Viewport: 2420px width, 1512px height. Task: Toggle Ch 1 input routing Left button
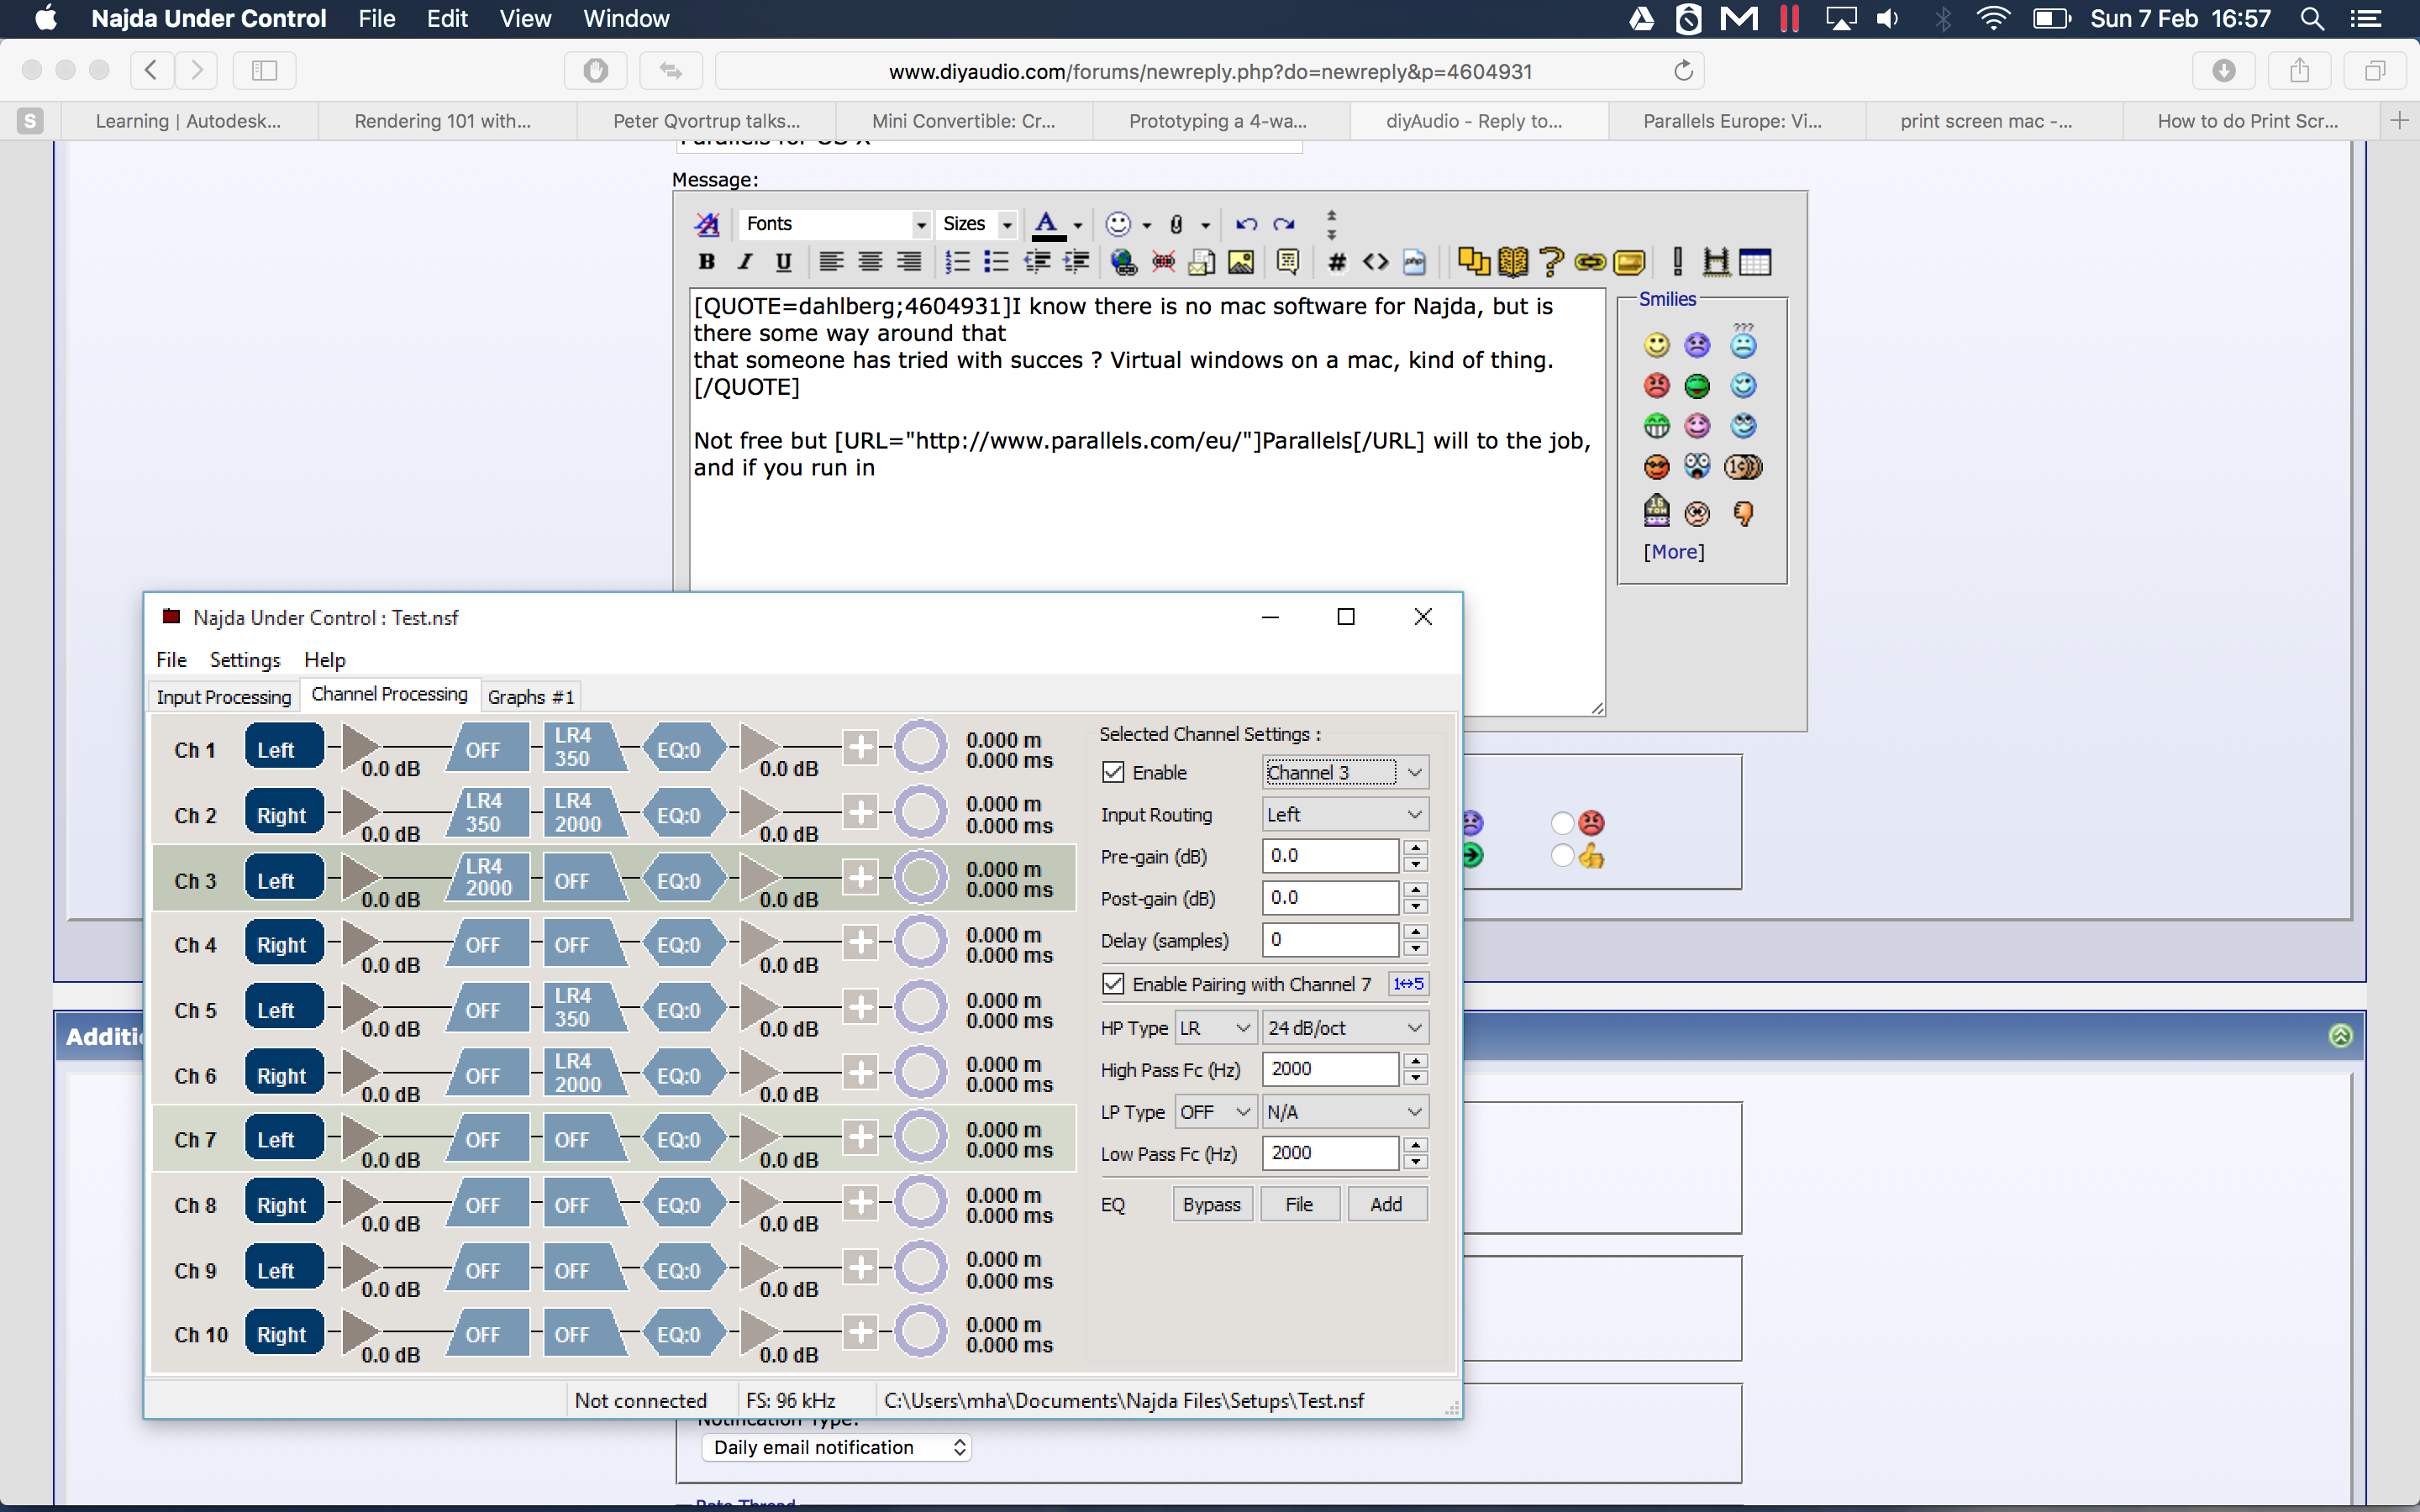pyautogui.click(x=284, y=748)
